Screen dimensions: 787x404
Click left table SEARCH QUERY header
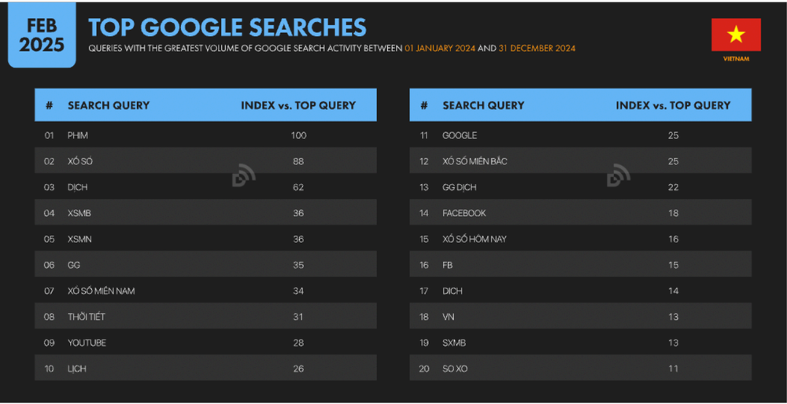[x=109, y=105]
